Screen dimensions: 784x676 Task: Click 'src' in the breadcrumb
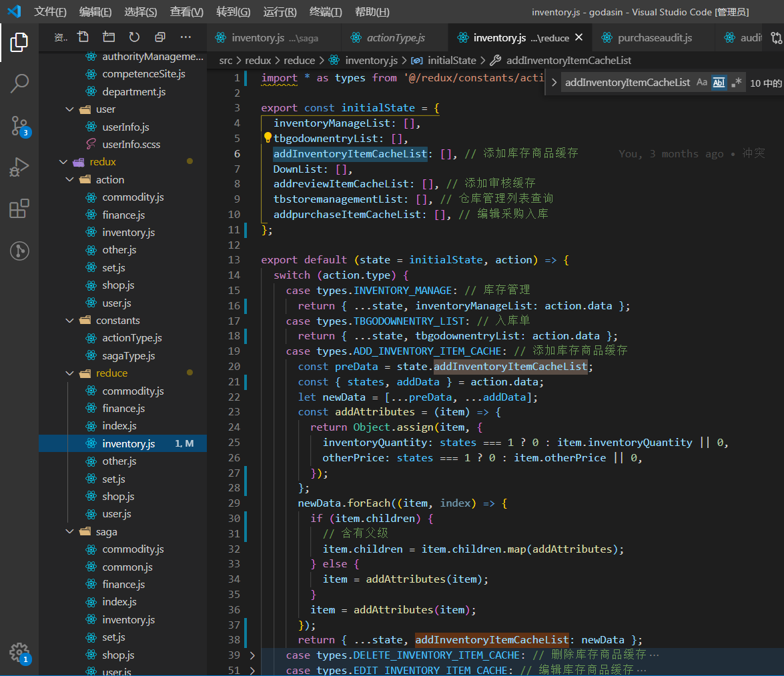pyautogui.click(x=226, y=61)
